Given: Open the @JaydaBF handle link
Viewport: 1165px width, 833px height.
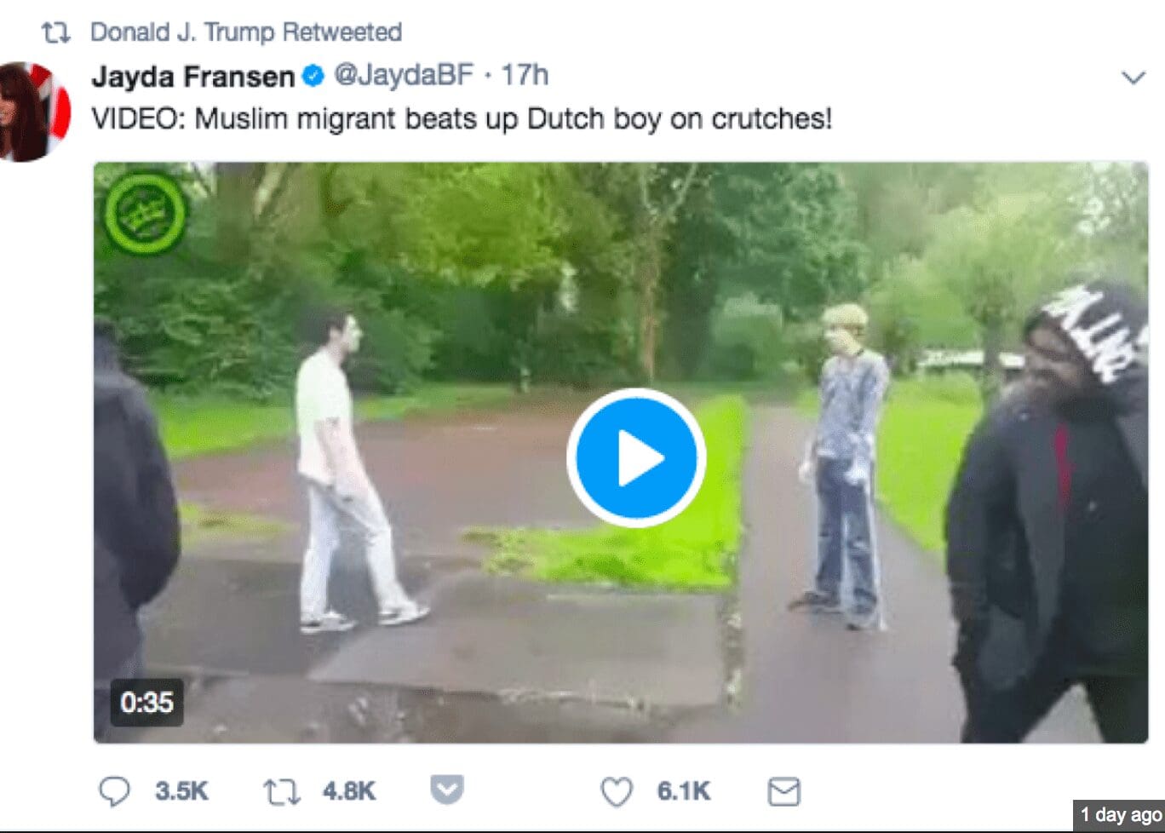Looking at the screenshot, I should [x=403, y=75].
